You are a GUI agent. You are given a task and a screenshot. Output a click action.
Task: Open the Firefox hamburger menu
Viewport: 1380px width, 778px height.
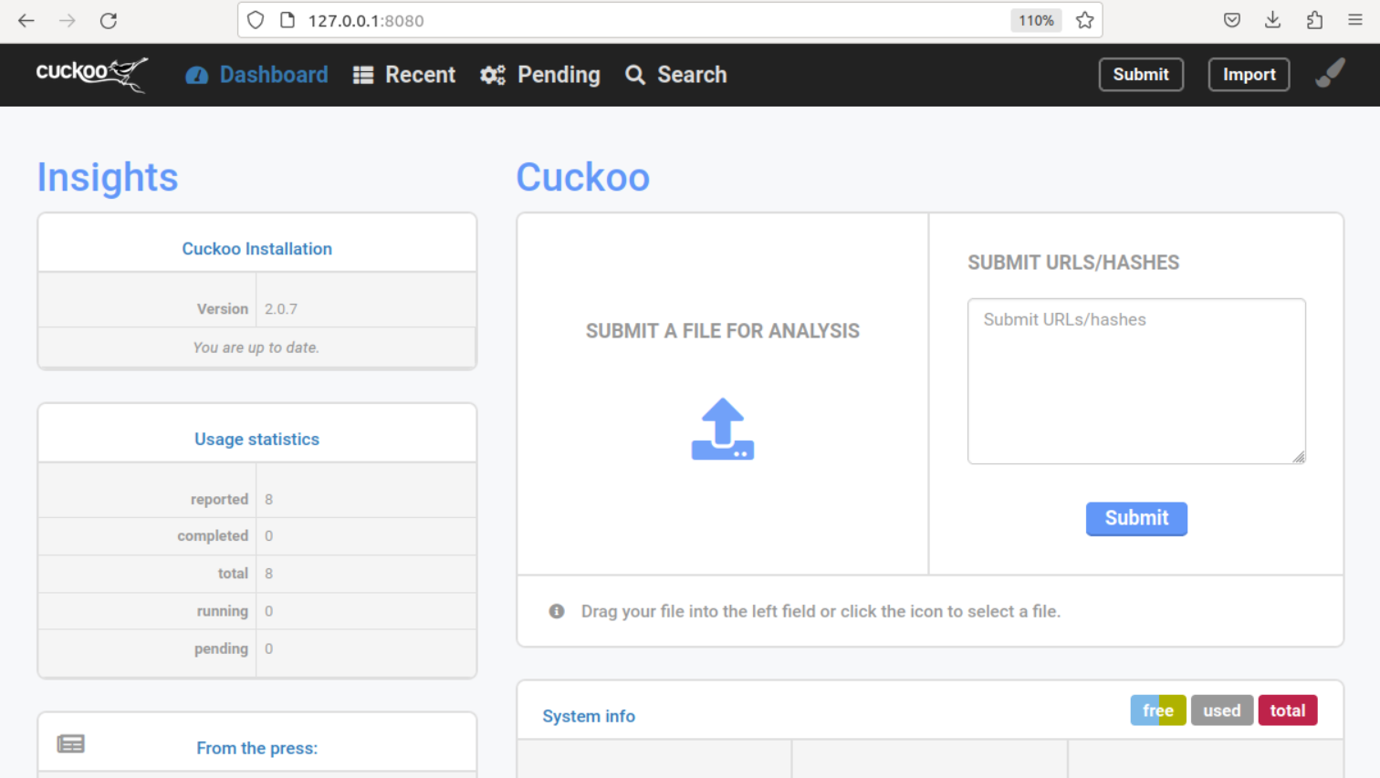point(1357,19)
